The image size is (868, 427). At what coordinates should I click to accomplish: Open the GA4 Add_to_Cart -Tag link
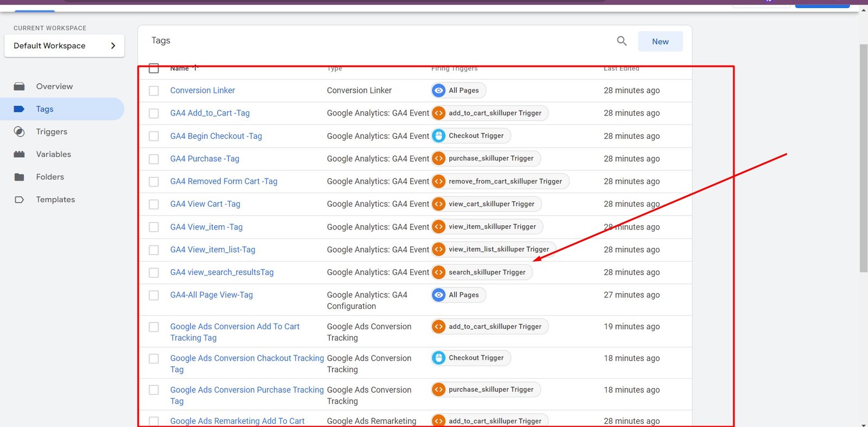point(210,113)
